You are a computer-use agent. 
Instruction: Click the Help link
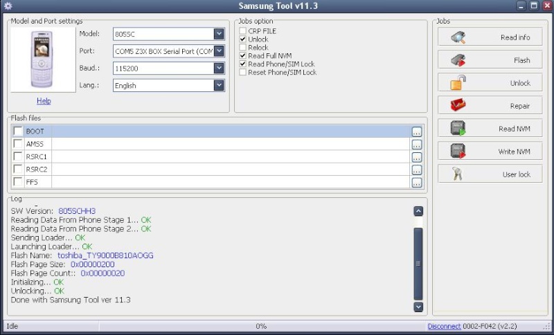pyautogui.click(x=44, y=101)
